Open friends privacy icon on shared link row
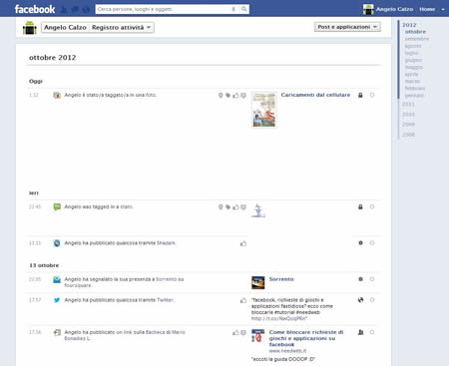The width and height of the screenshot is (449, 366). point(360,332)
